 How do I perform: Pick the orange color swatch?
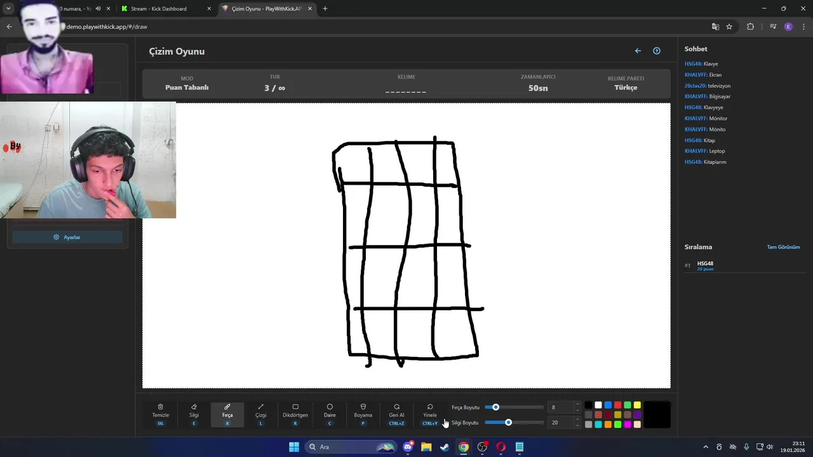click(x=608, y=424)
